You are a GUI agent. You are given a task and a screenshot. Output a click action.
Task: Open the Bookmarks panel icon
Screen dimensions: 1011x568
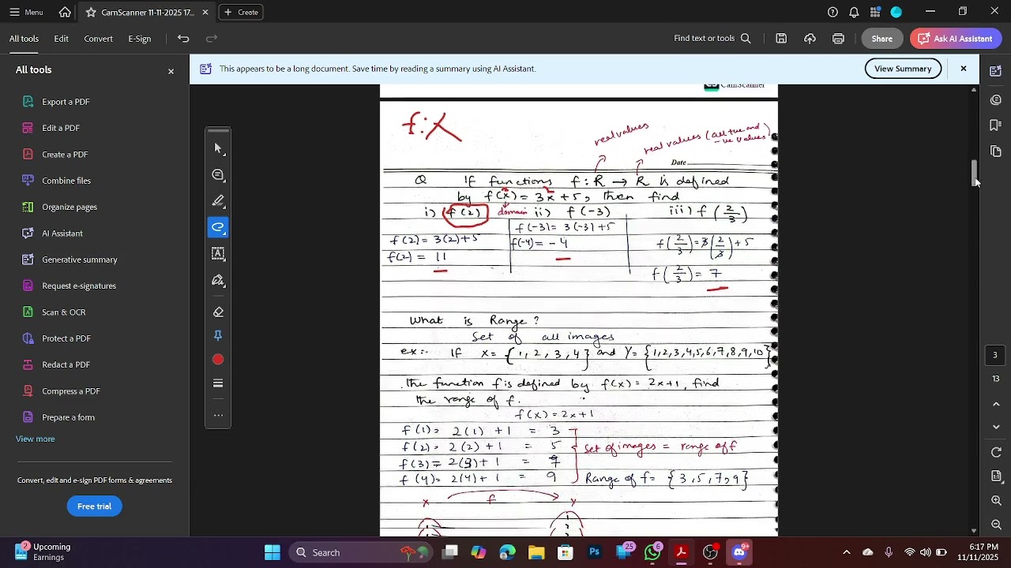(x=996, y=125)
